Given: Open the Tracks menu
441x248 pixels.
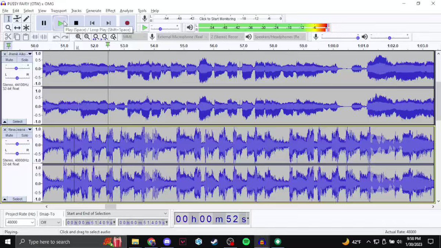Looking at the screenshot, I should (76, 11).
